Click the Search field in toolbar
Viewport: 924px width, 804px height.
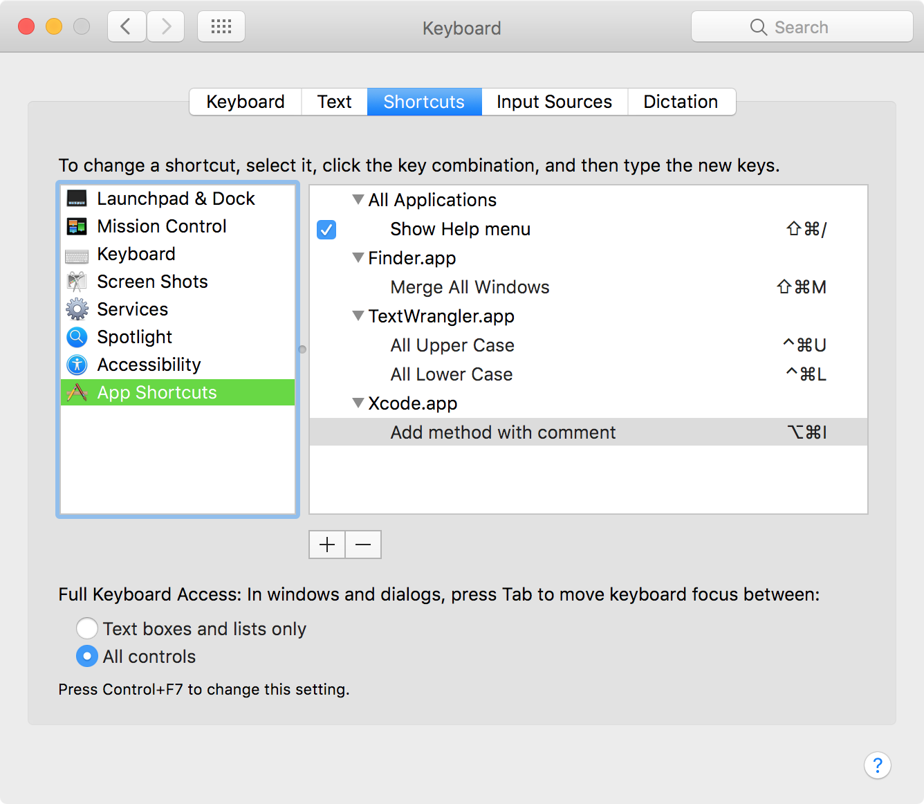(802, 27)
